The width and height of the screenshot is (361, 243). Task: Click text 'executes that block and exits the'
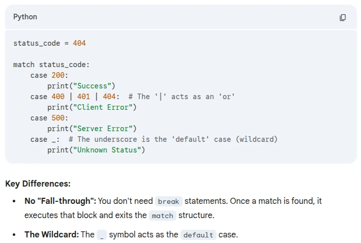click(x=85, y=215)
